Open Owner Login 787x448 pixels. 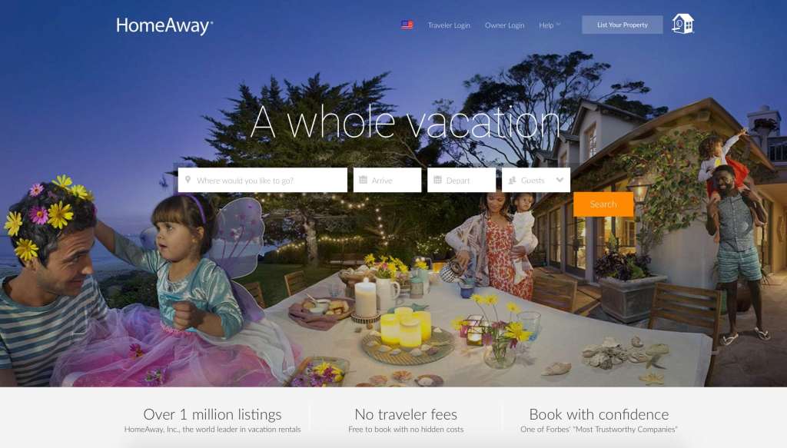pyautogui.click(x=504, y=25)
